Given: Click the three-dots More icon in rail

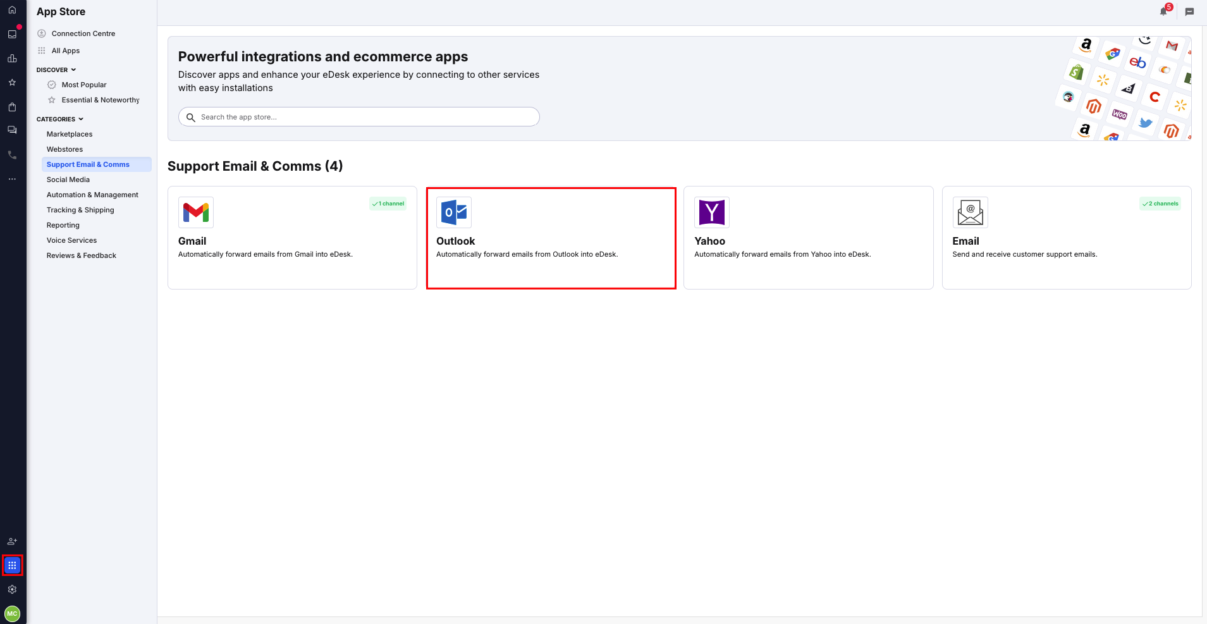Looking at the screenshot, I should 12,179.
